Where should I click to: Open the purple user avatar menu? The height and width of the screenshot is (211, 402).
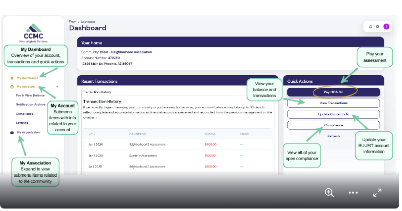(386, 27)
